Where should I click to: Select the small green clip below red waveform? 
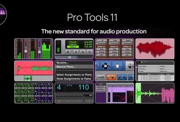click(28, 78)
